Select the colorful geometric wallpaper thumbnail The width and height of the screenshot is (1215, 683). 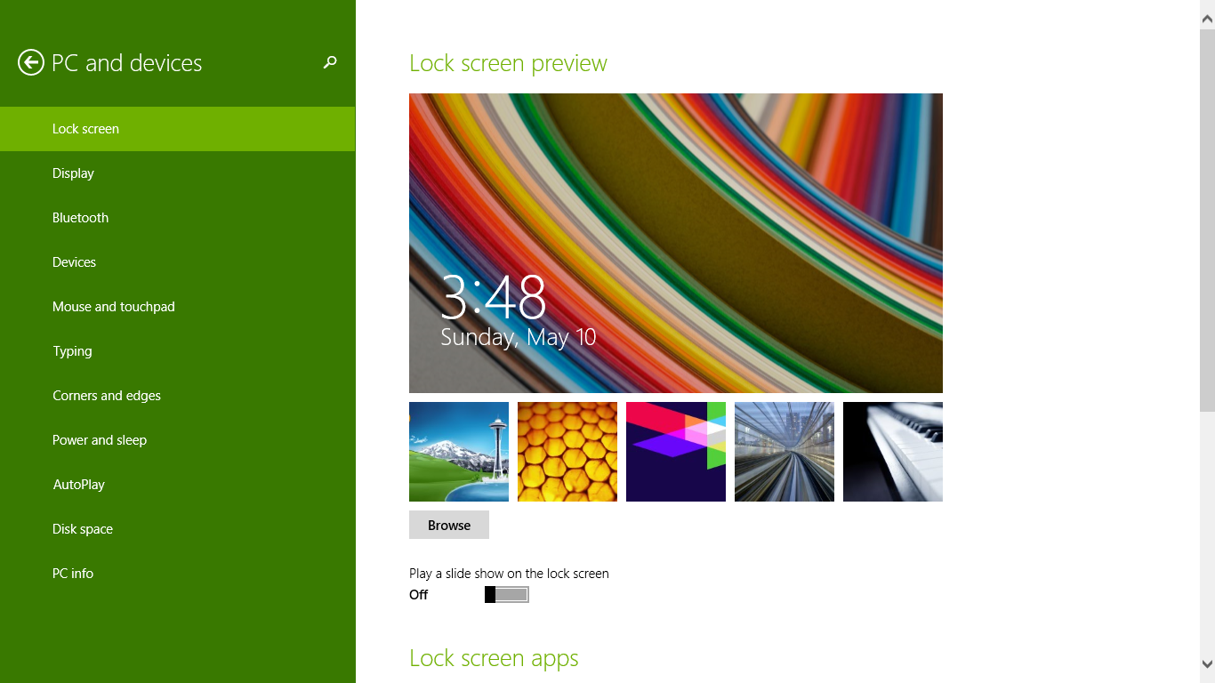coord(675,451)
